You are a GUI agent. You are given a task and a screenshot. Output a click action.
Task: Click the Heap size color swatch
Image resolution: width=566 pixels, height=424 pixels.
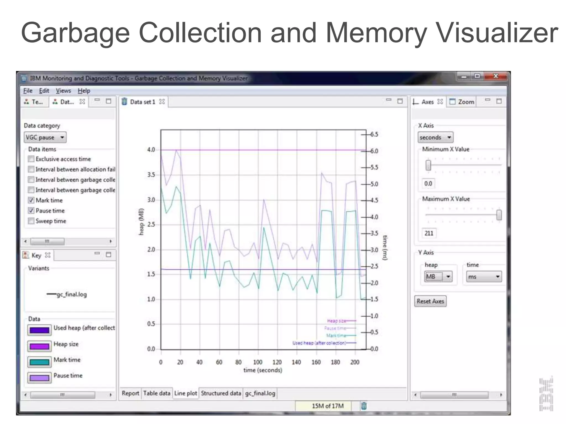(40, 346)
